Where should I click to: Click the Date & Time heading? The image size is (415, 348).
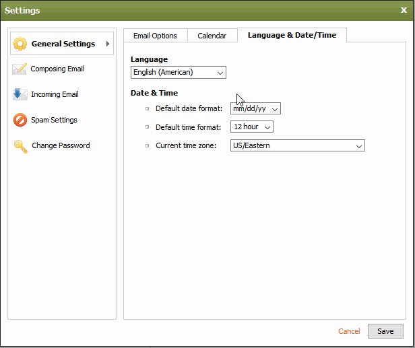pos(154,93)
